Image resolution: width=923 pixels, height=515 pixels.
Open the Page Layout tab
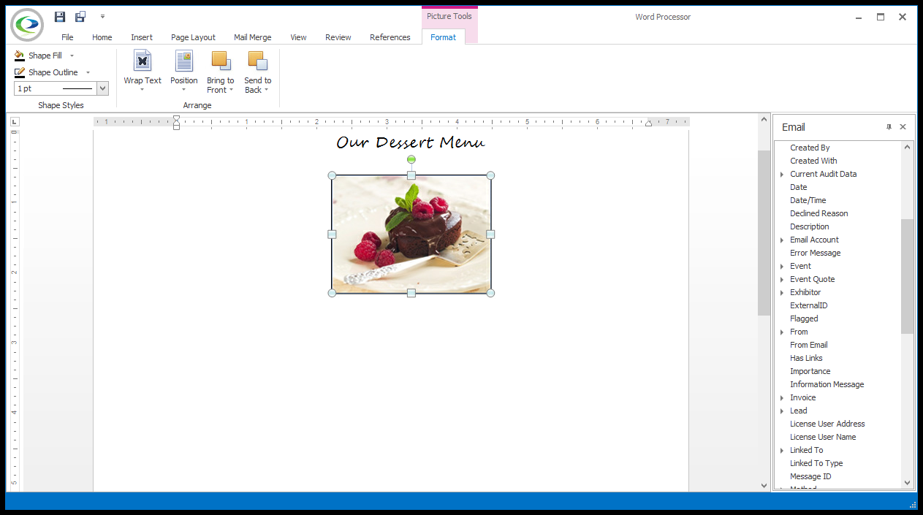[x=193, y=37]
